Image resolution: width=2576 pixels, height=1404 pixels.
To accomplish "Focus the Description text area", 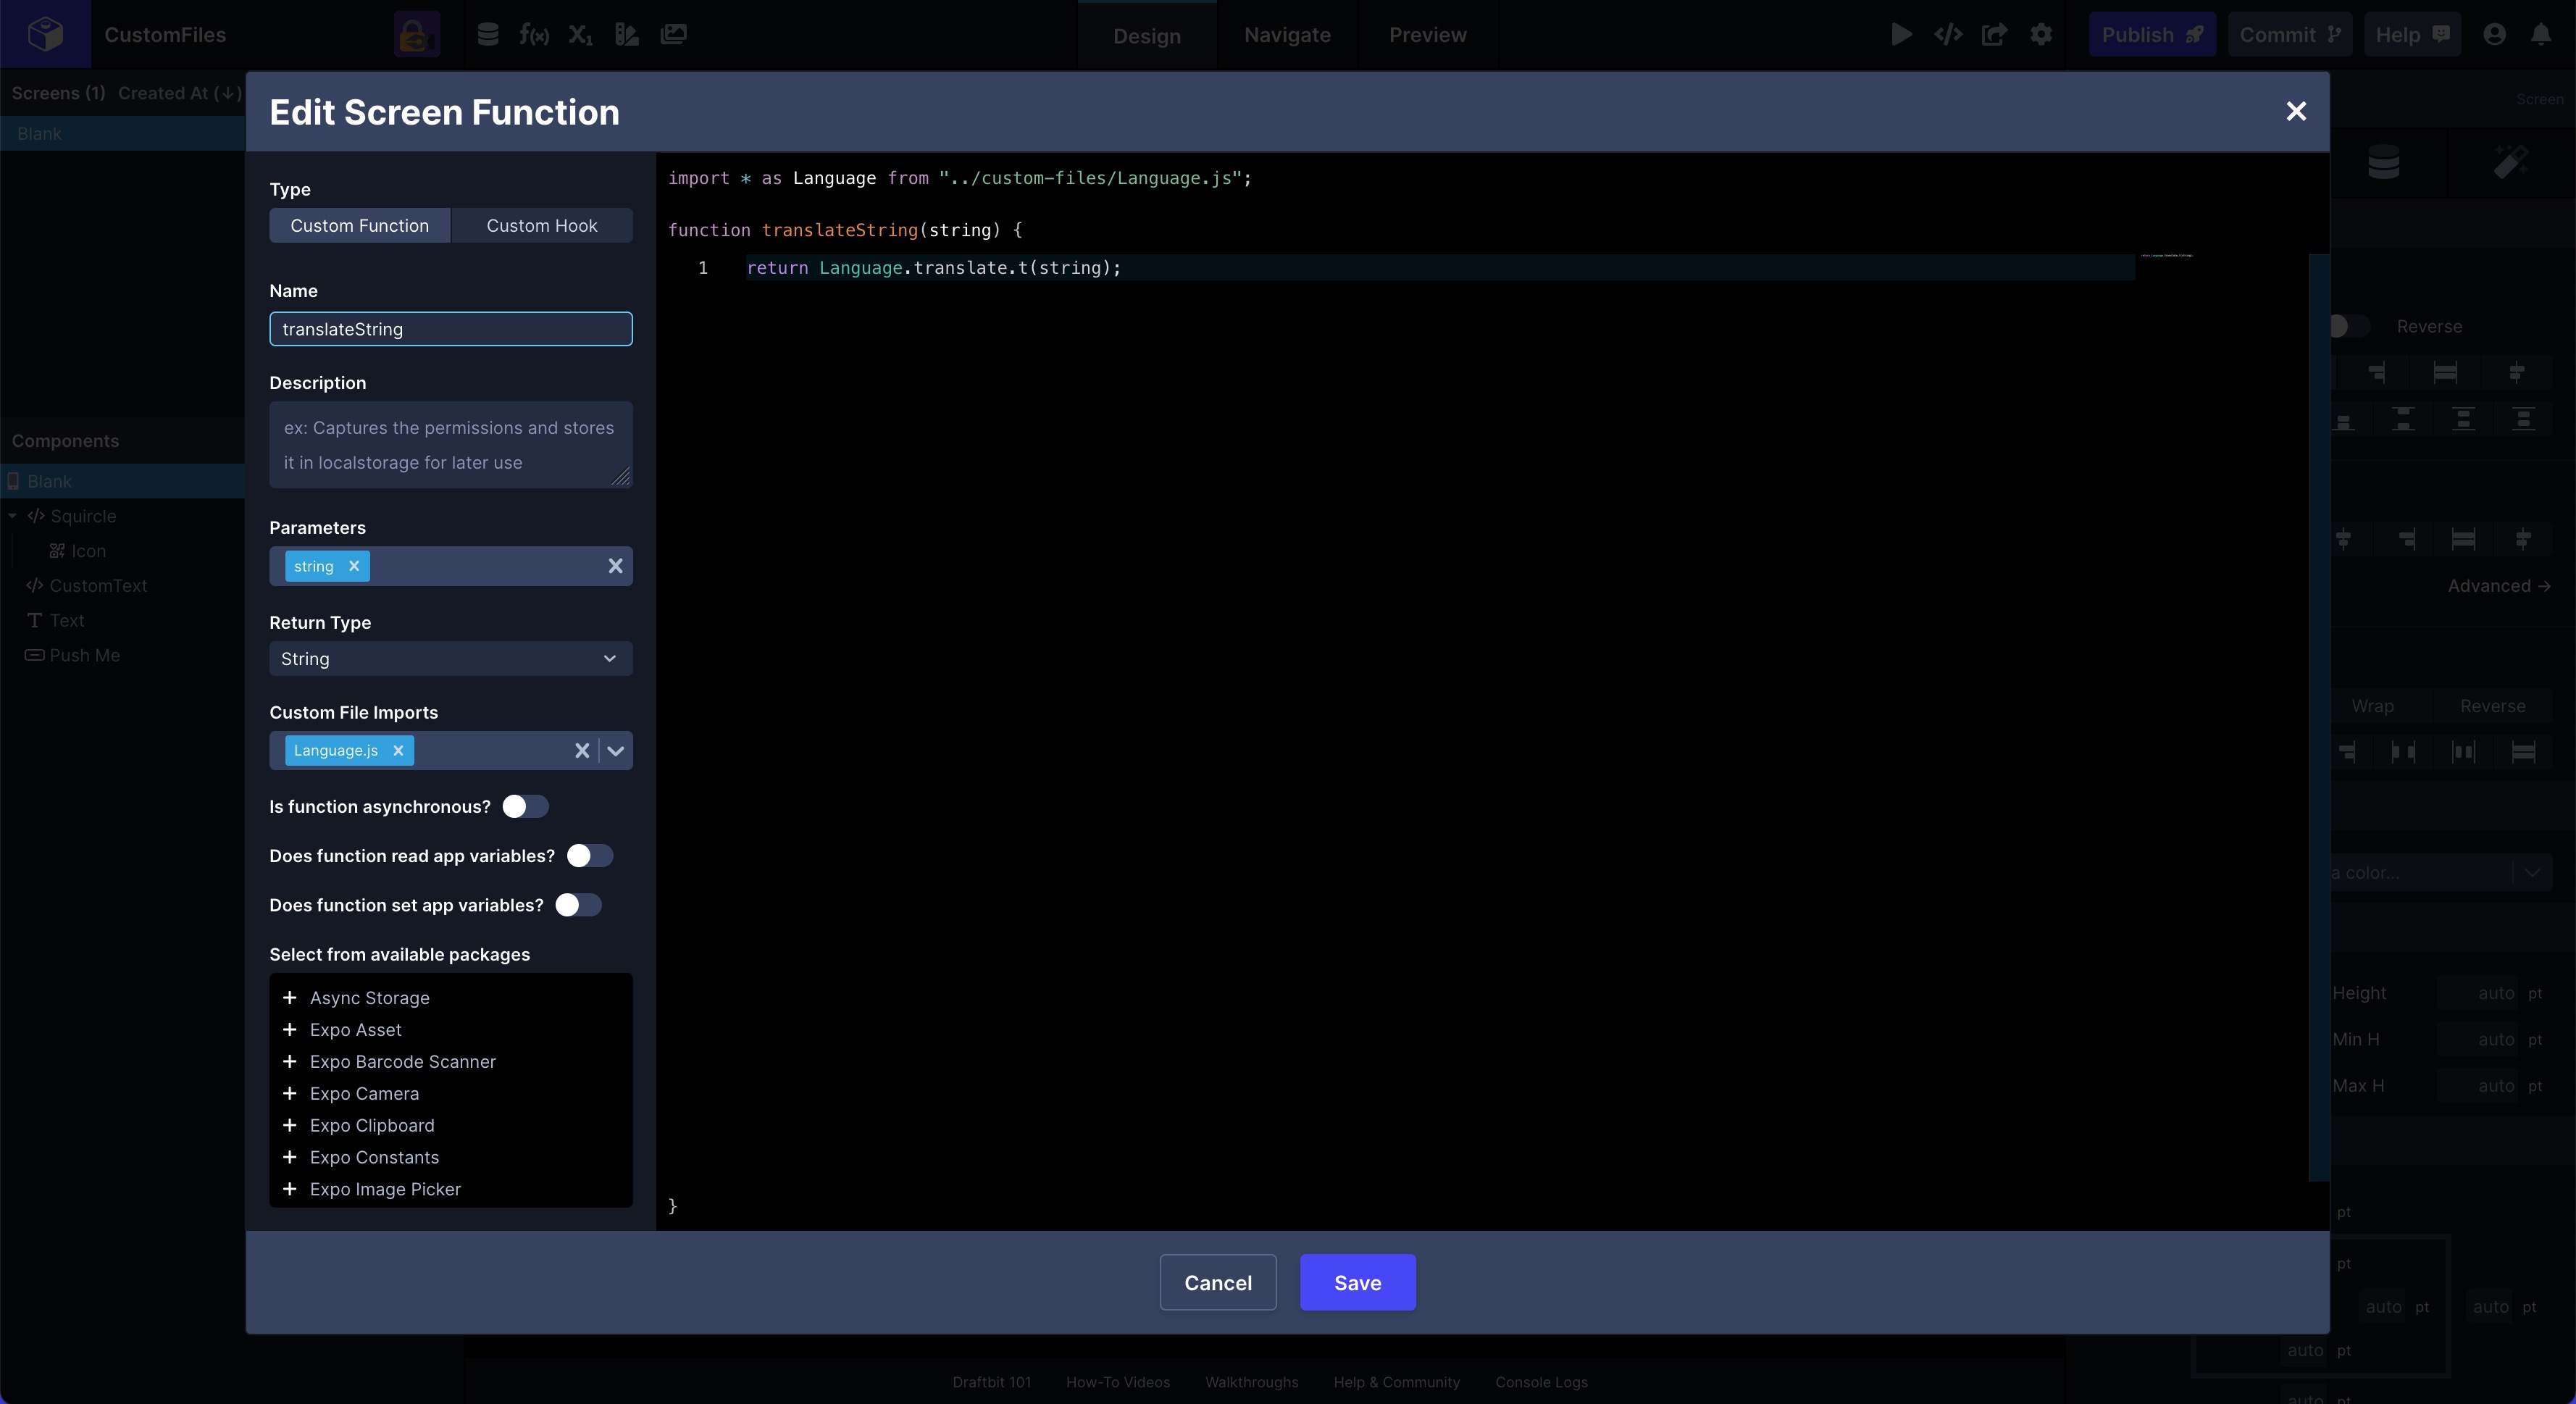I will pos(451,444).
